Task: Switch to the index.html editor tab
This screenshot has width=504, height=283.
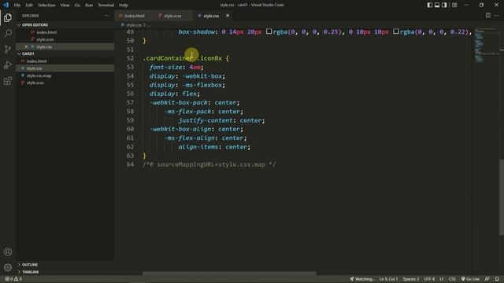Action: pyautogui.click(x=134, y=16)
